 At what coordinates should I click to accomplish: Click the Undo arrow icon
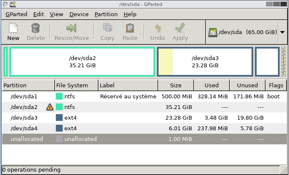(158, 28)
